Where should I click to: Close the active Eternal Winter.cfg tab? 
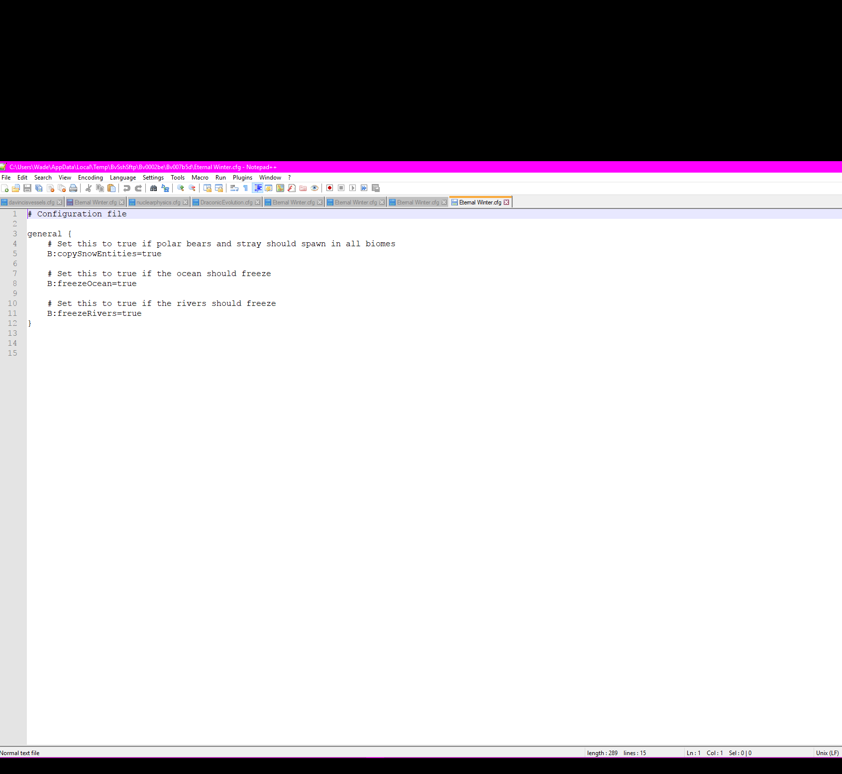[x=507, y=202]
